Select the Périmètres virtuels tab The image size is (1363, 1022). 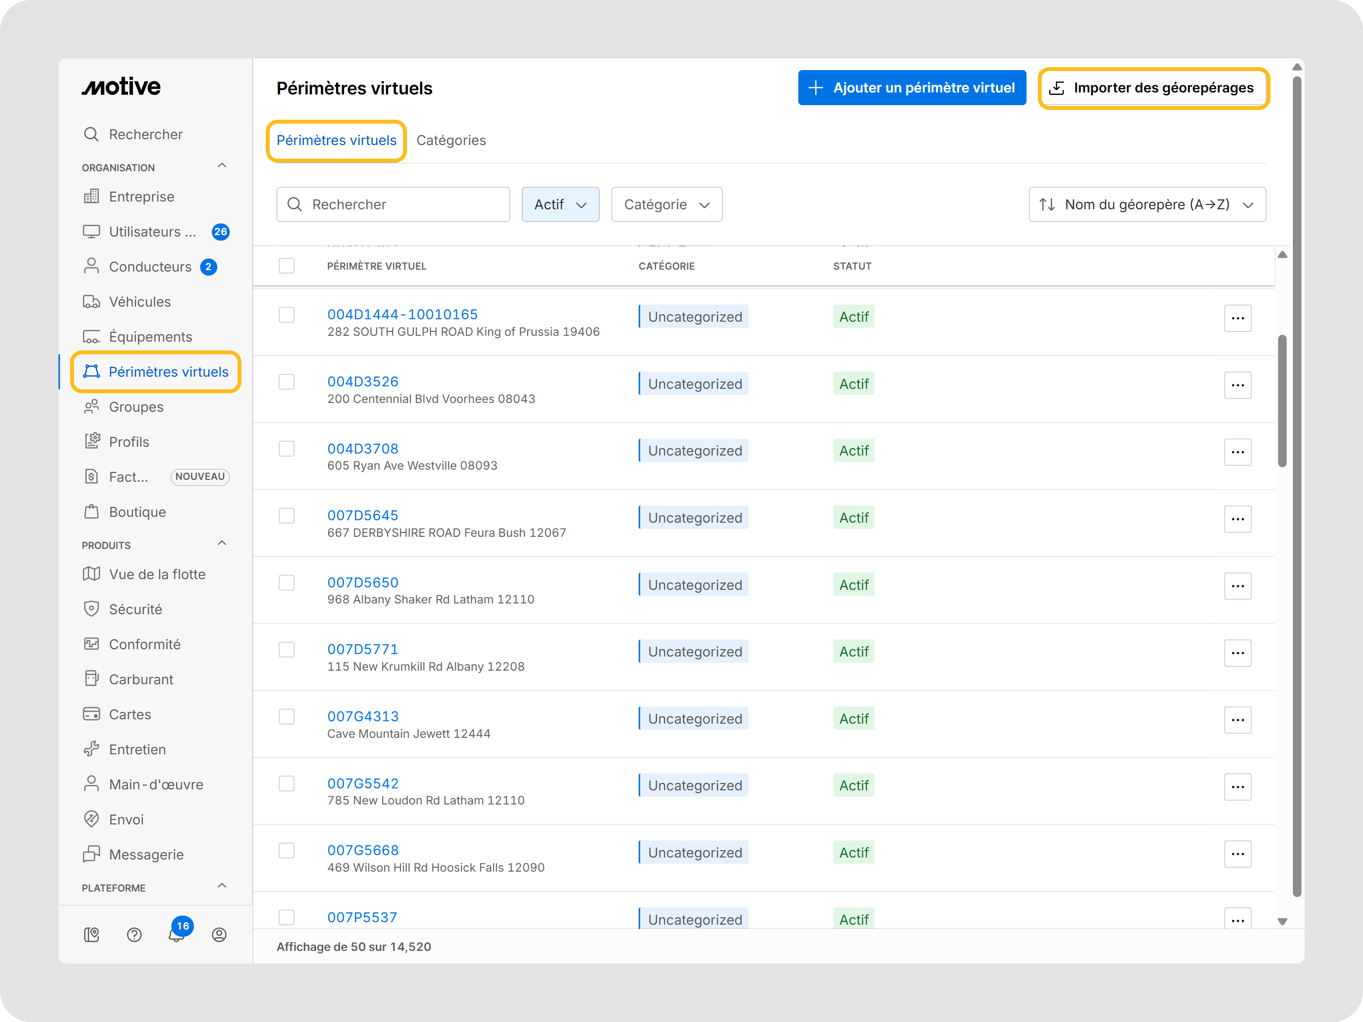point(336,141)
